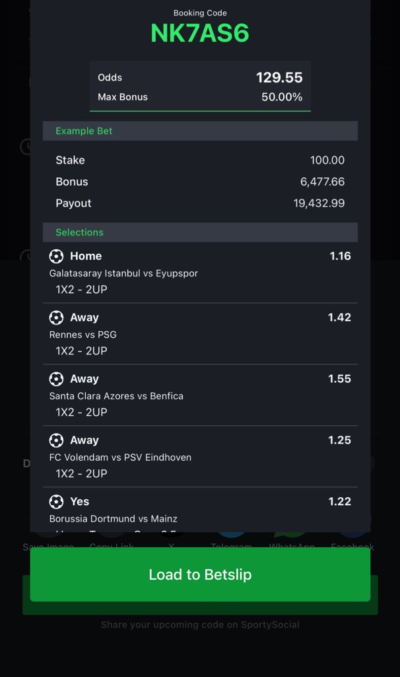Viewport: 400px width, 677px height.
Task: Tap the Load to Betslip button
Action: tap(200, 575)
